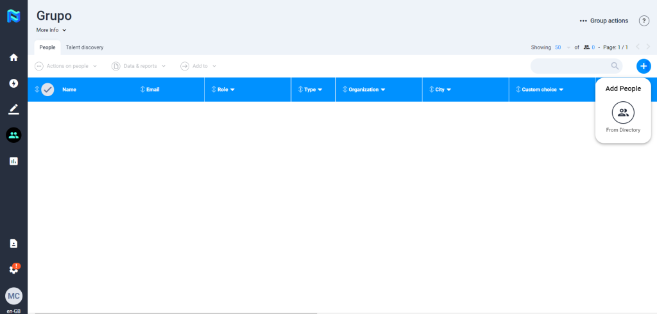Switch to the Talent discovery tab

(85, 47)
